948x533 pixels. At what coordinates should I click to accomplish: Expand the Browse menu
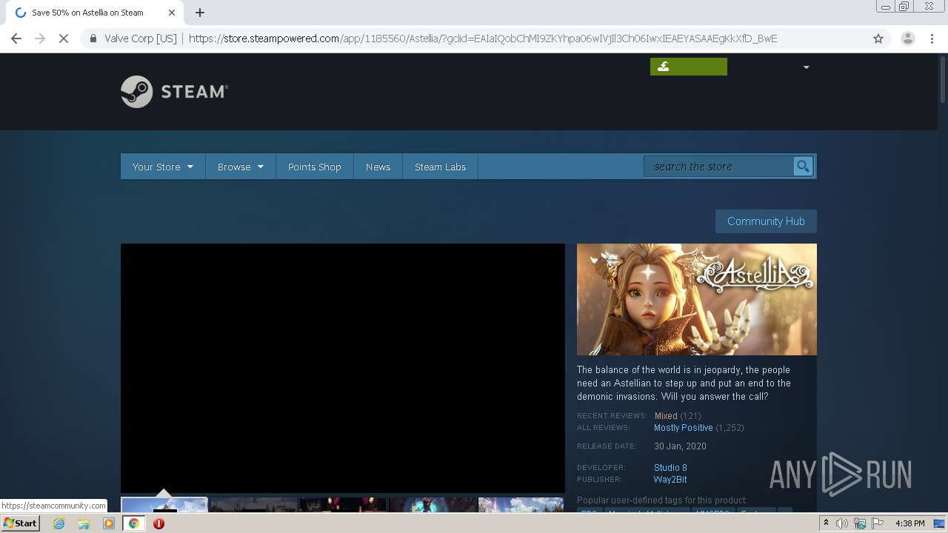pos(241,167)
